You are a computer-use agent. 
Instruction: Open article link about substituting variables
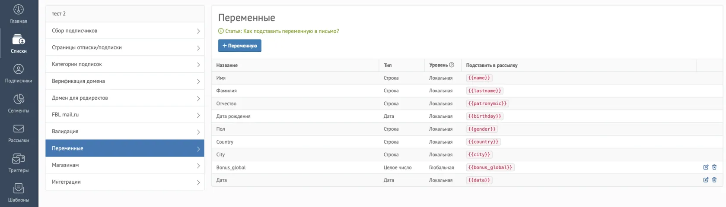pos(282,31)
